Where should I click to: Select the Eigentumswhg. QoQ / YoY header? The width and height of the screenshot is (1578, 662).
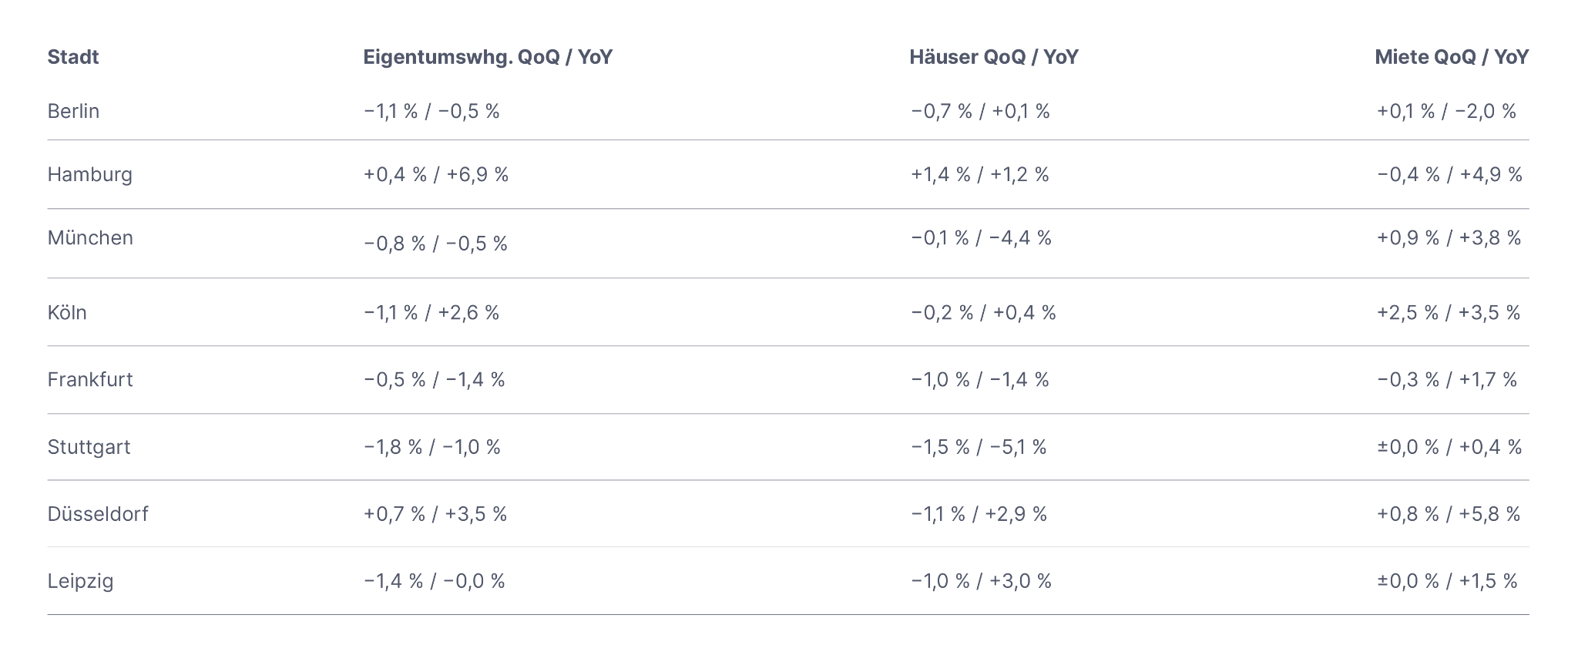(488, 57)
